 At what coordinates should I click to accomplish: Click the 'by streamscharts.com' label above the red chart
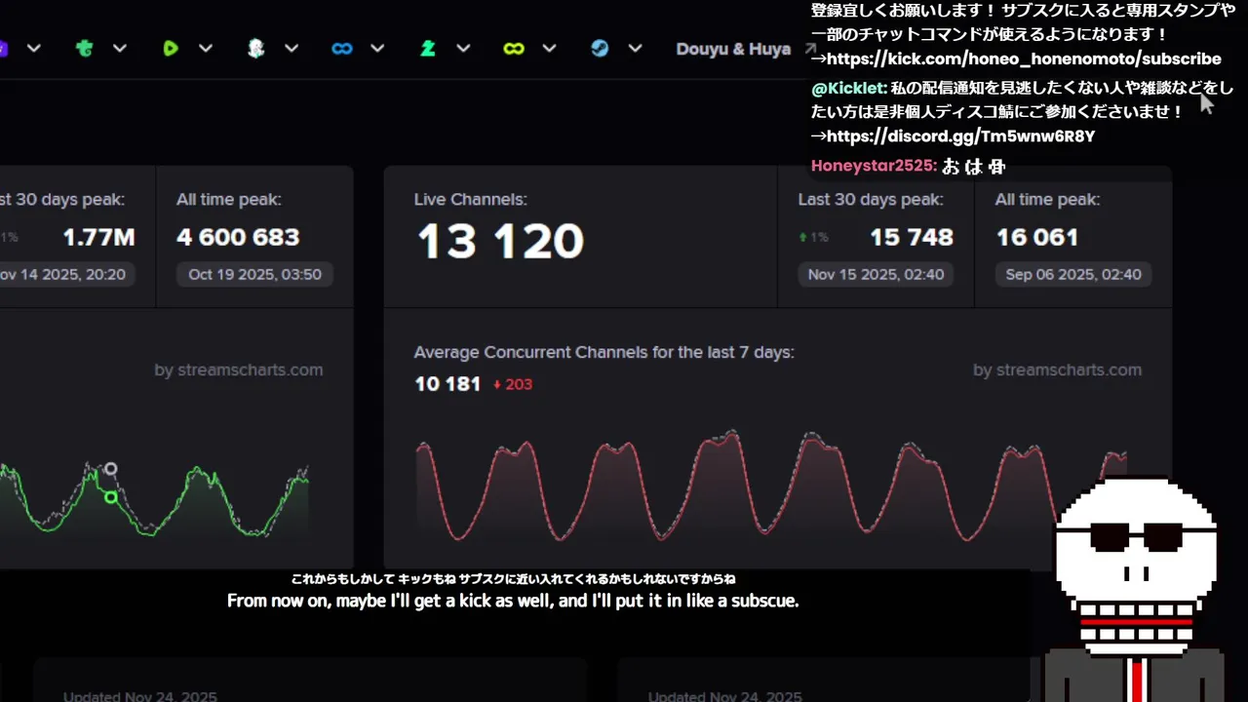click(x=1057, y=370)
